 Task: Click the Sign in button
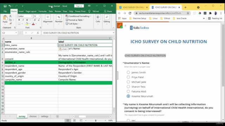[x=79, y=6]
